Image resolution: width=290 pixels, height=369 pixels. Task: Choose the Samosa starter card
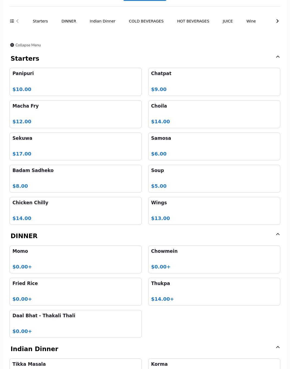click(214, 146)
